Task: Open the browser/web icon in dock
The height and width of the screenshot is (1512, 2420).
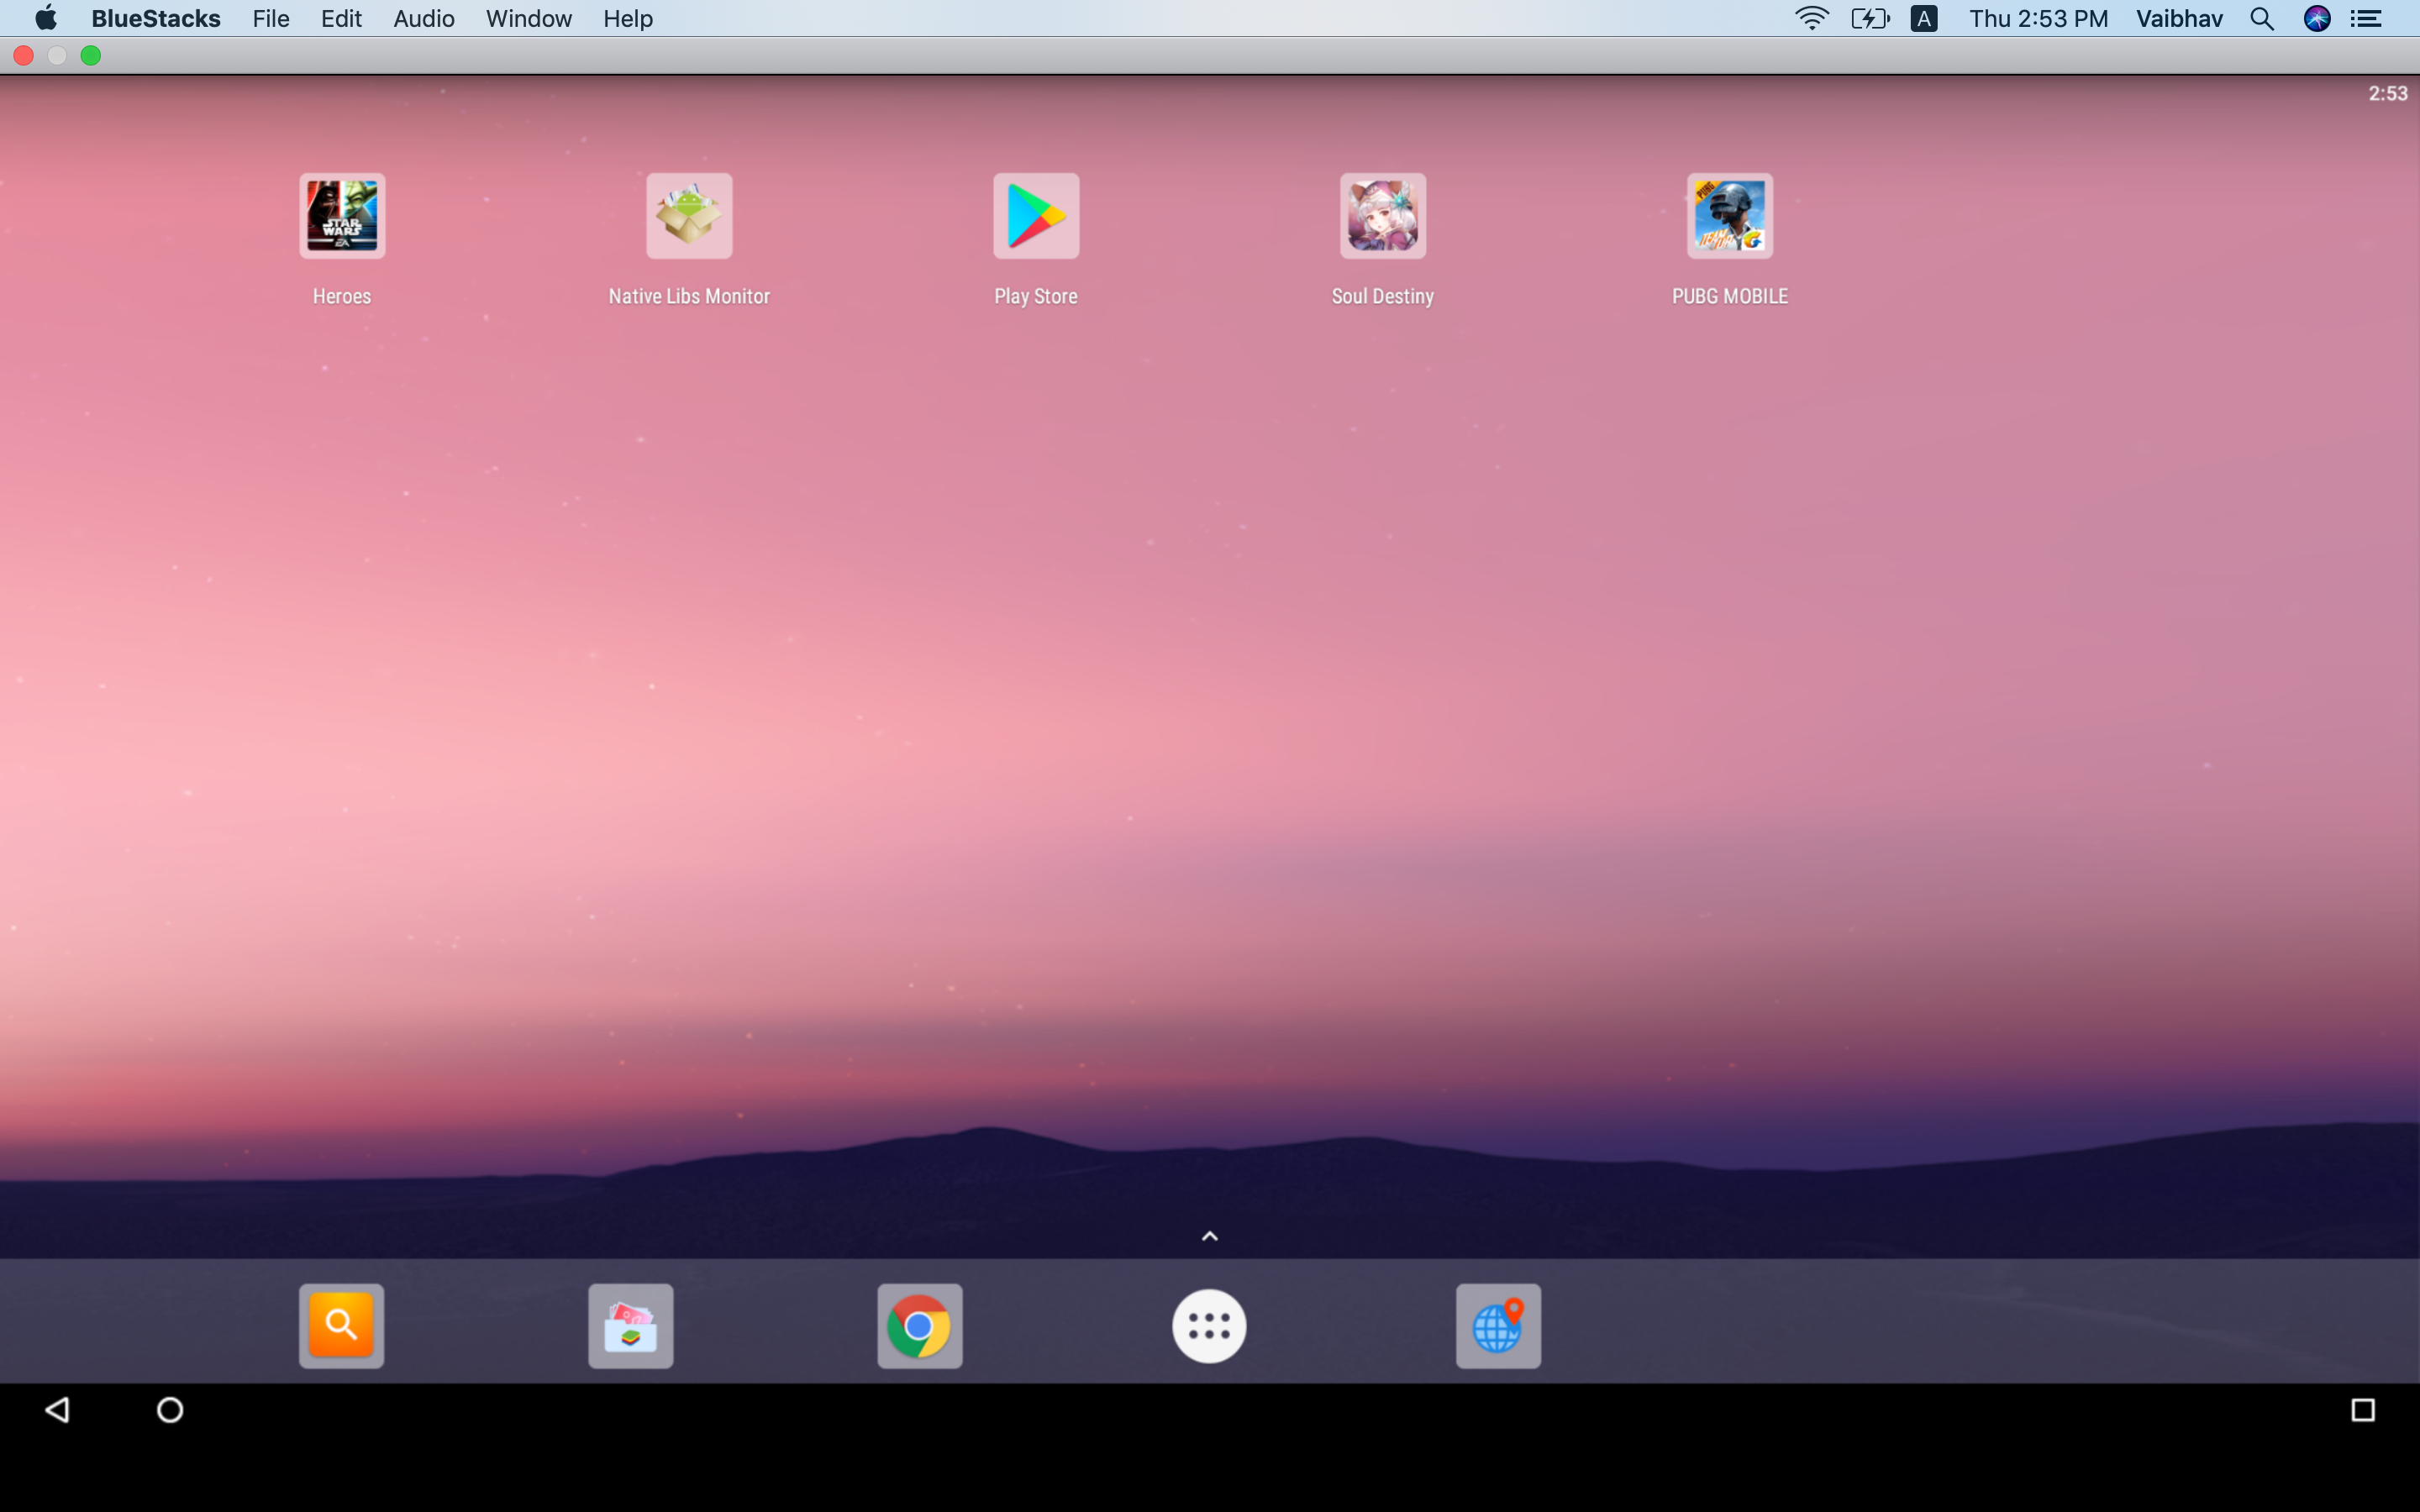Action: click(1497, 1326)
